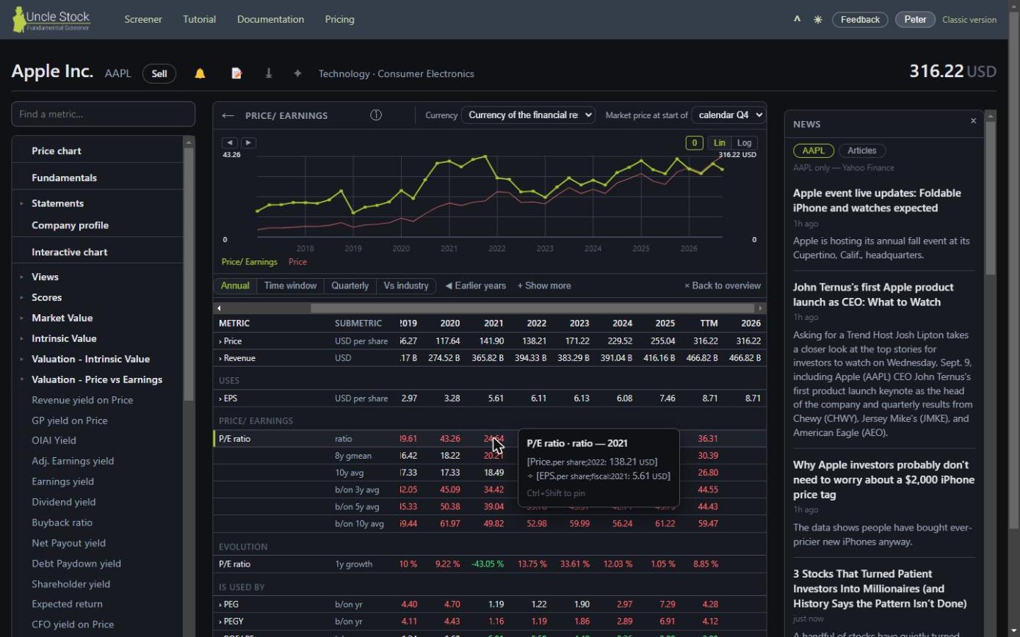This screenshot has height=637, width=1020.
Task: Toggle light theme with sun icon
Action: (818, 20)
